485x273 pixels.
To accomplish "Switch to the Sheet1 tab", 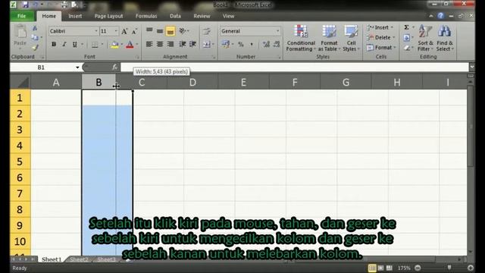I will [52, 259].
